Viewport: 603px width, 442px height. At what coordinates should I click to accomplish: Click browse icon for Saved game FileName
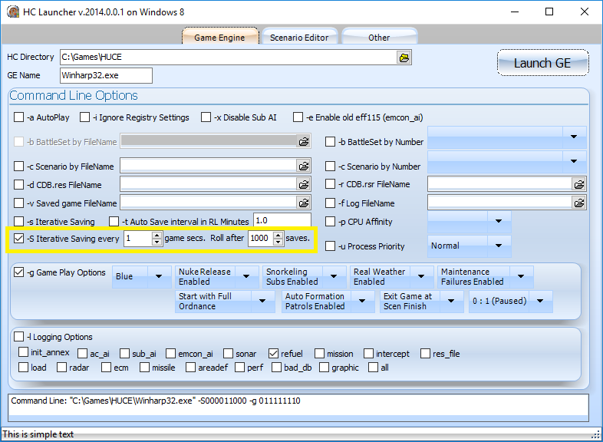304,203
